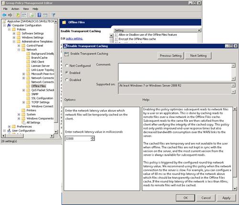
Task: Open the View menu
Action: 26,9
